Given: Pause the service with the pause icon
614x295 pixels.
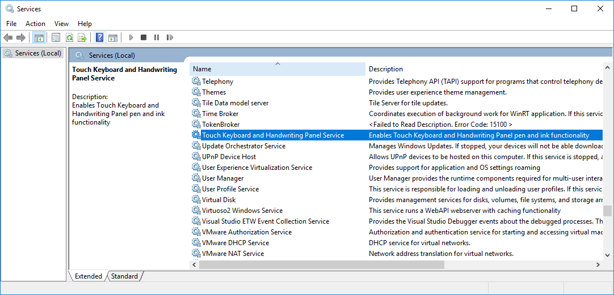Looking at the screenshot, I should [157, 37].
